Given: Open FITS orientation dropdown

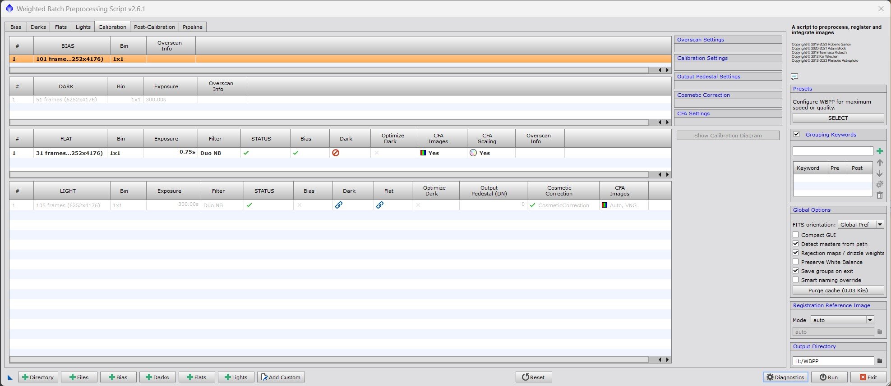Looking at the screenshot, I should pos(861,224).
